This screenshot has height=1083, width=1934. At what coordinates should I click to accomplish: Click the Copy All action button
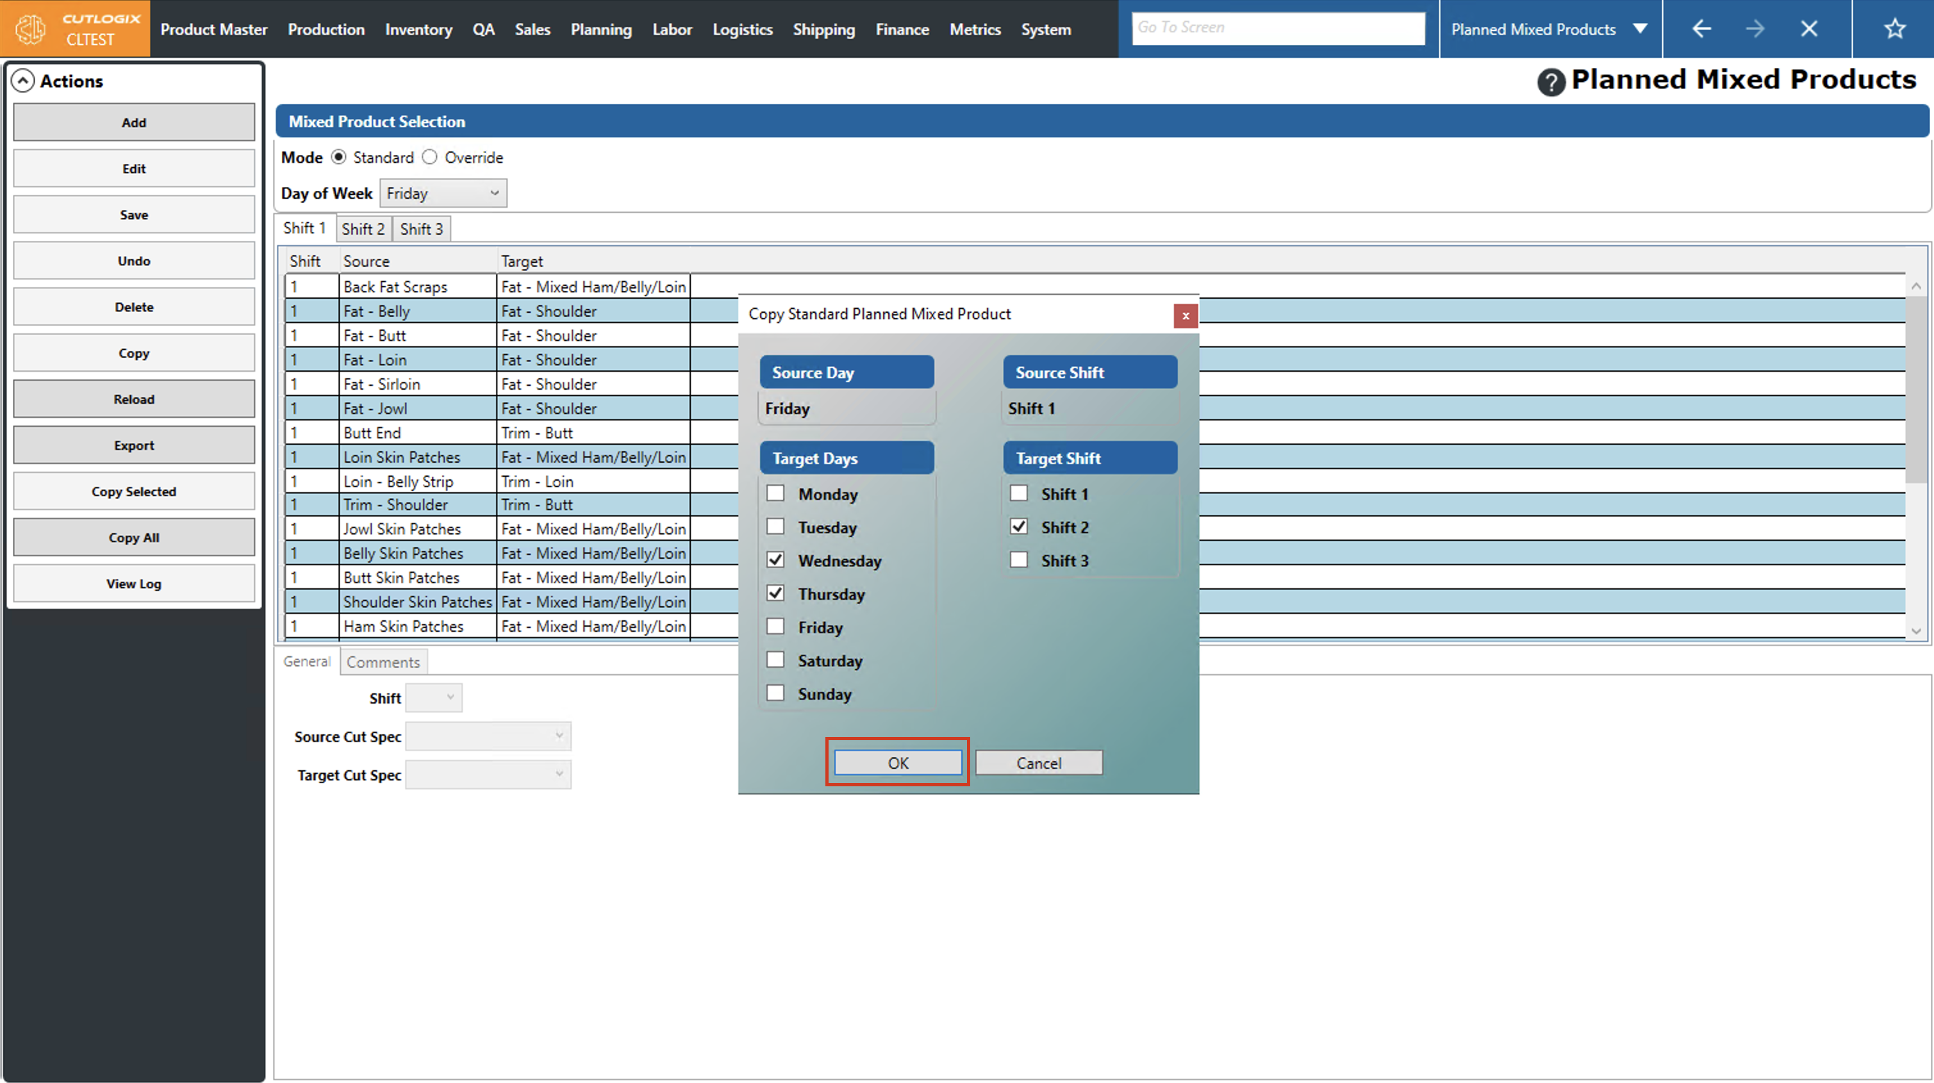(134, 538)
